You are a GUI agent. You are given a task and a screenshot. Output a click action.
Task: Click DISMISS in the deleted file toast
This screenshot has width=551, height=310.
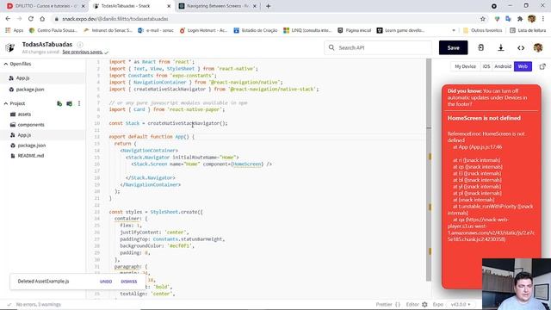click(129, 282)
